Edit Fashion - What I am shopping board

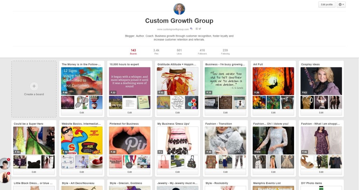(x=321, y=172)
